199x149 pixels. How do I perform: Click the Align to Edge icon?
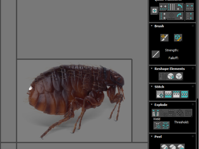pyautogui.click(x=172, y=16)
